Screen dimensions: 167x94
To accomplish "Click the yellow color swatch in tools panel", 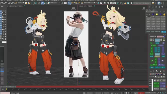I will [x=157, y=14].
